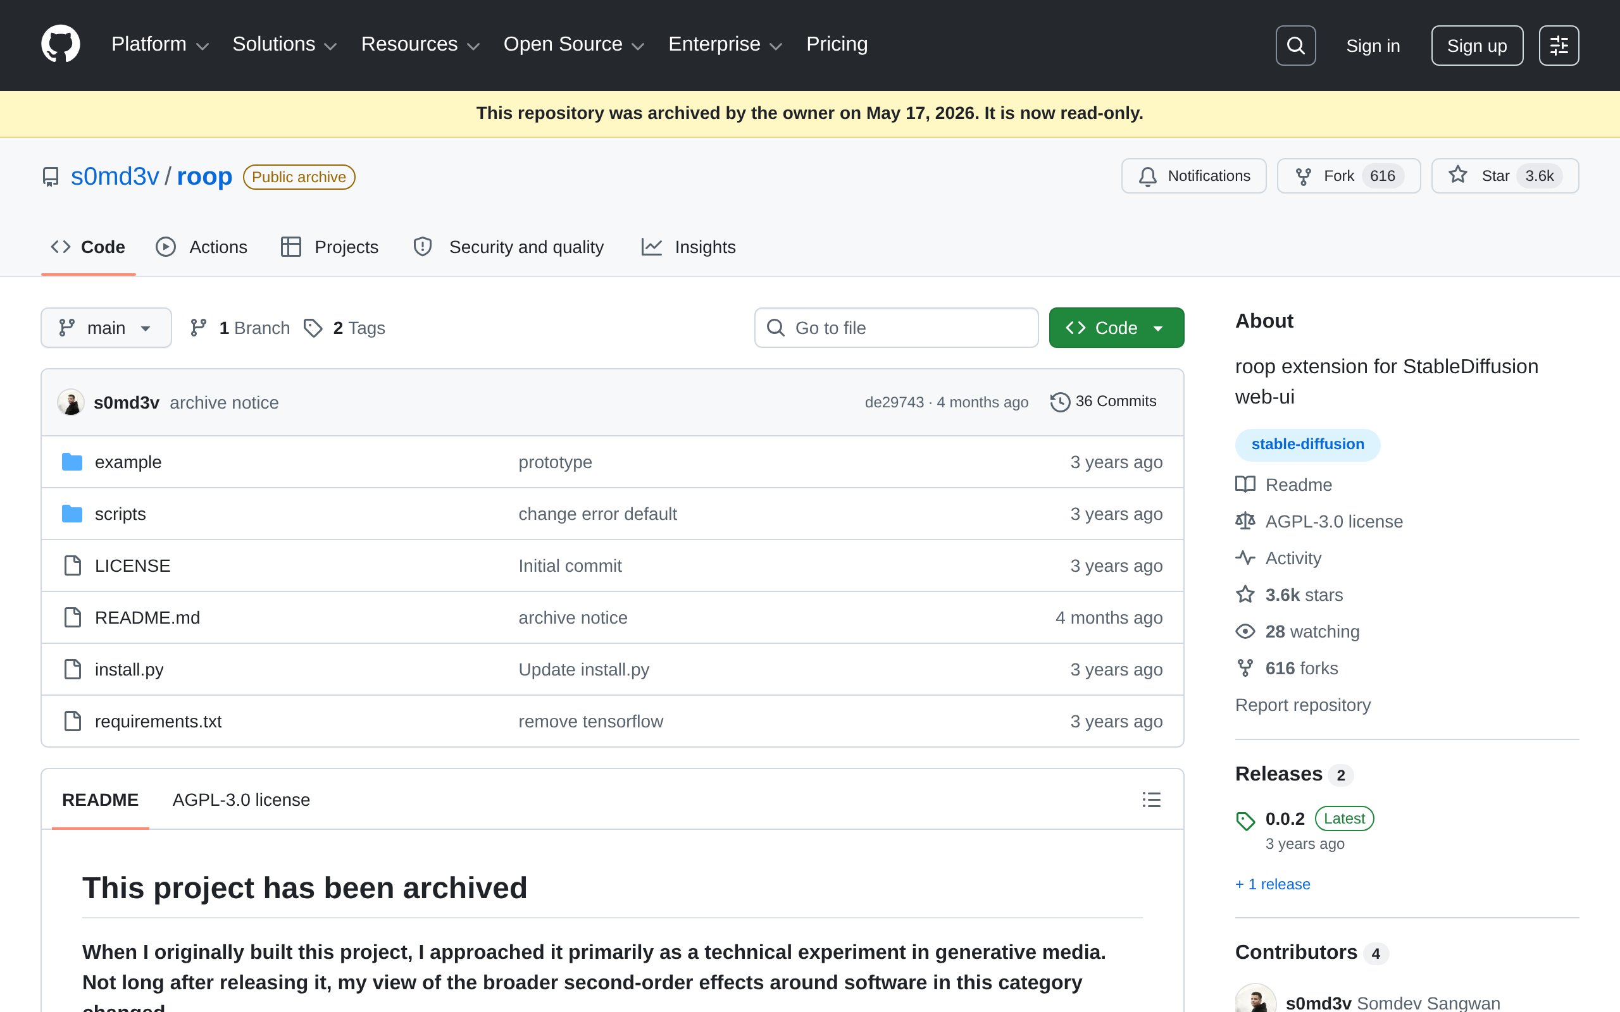Viewport: 1620px width, 1012px height.
Task: Star the roop repository
Action: point(1505,176)
